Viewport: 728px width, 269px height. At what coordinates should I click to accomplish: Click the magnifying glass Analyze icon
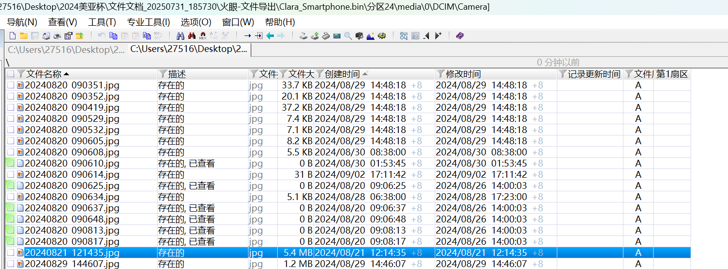click(x=348, y=36)
